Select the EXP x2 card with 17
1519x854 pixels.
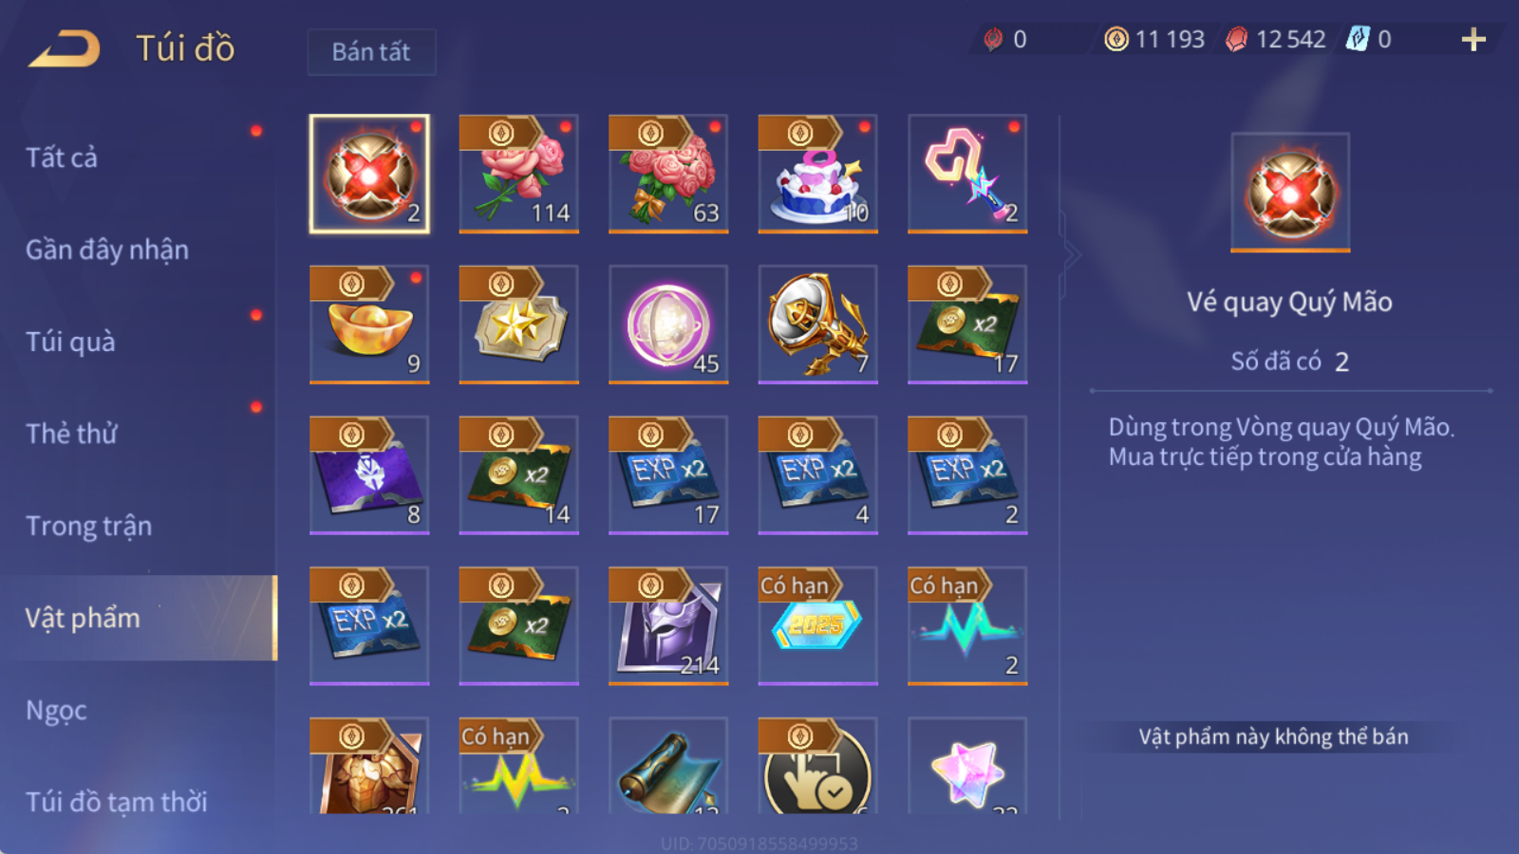coord(668,475)
